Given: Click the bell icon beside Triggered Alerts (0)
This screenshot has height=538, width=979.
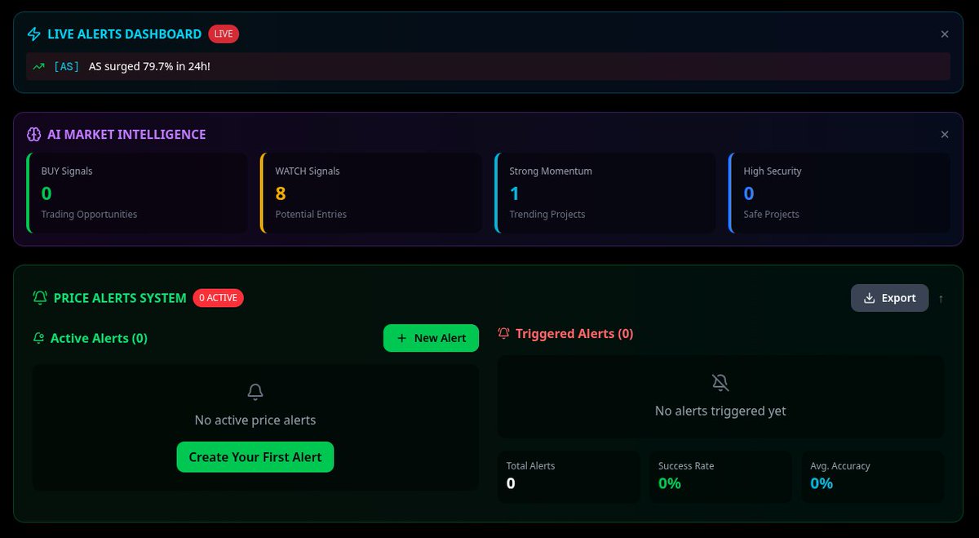Looking at the screenshot, I should (503, 333).
